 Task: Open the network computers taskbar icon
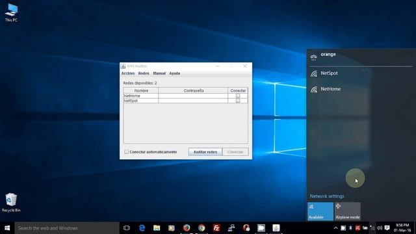(231, 228)
